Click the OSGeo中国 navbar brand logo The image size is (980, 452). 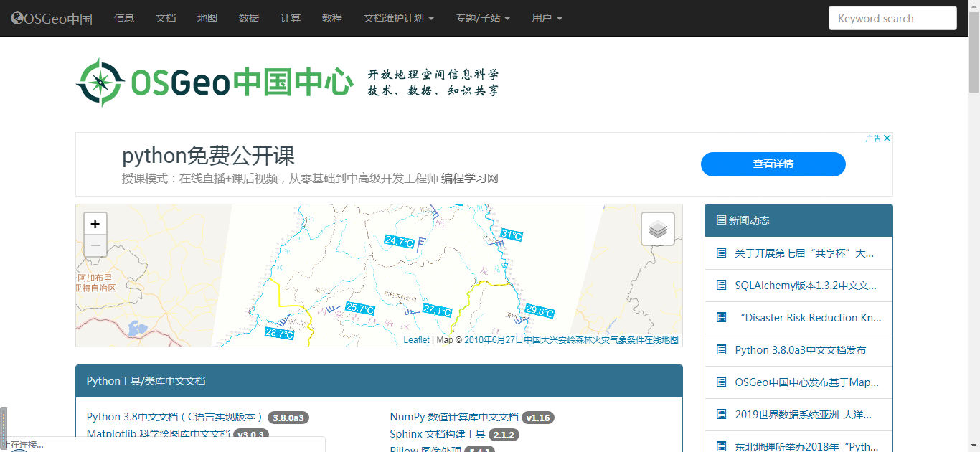(x=52, y=19)
